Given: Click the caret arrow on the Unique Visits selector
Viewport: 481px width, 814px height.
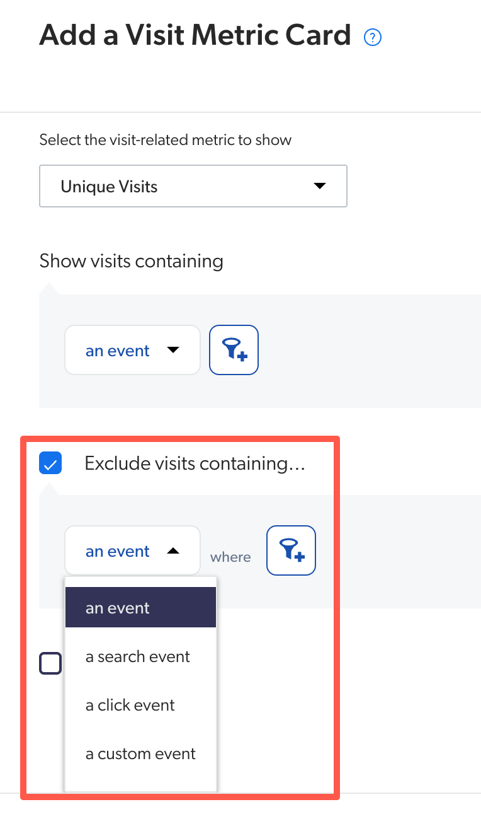Looking at the screenshot, I should tap(319, 186).
